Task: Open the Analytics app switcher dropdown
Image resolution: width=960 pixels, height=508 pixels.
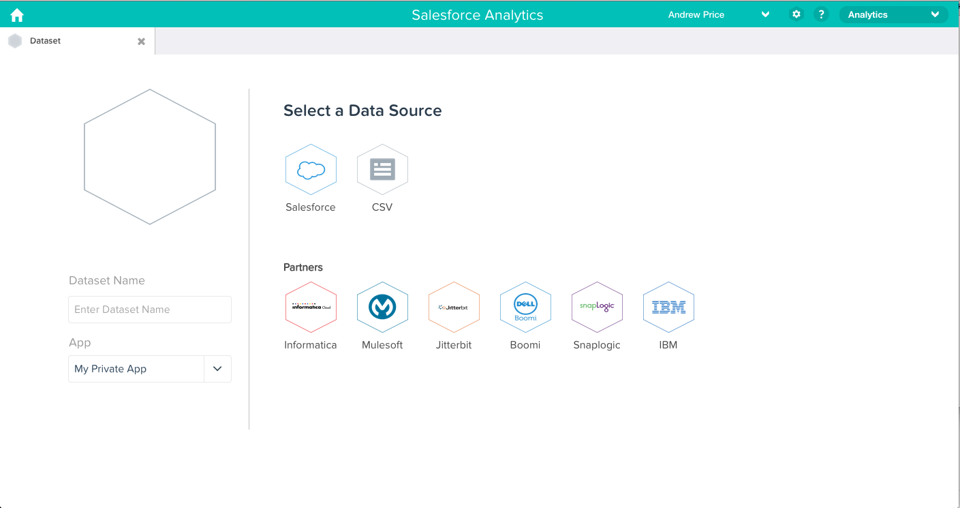Action: (893, 14)
